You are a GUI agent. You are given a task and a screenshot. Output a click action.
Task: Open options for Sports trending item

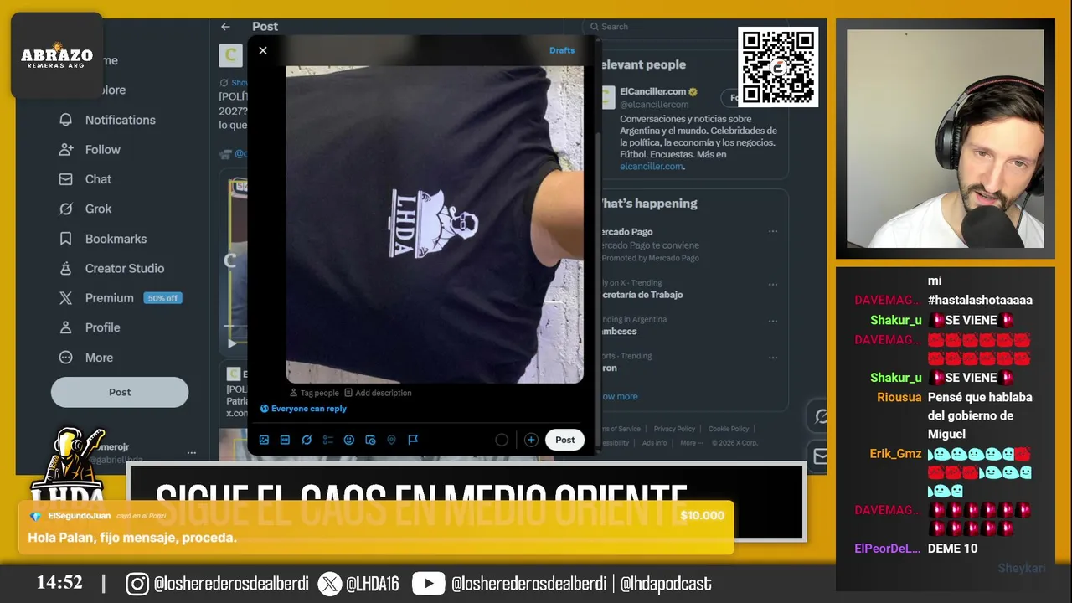(773, 356)
